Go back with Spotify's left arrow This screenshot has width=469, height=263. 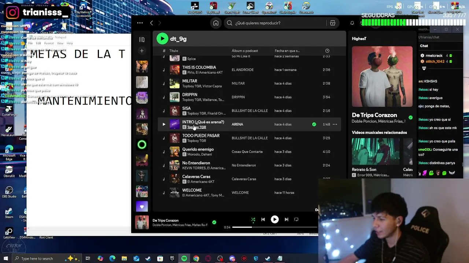click(151, 23)
